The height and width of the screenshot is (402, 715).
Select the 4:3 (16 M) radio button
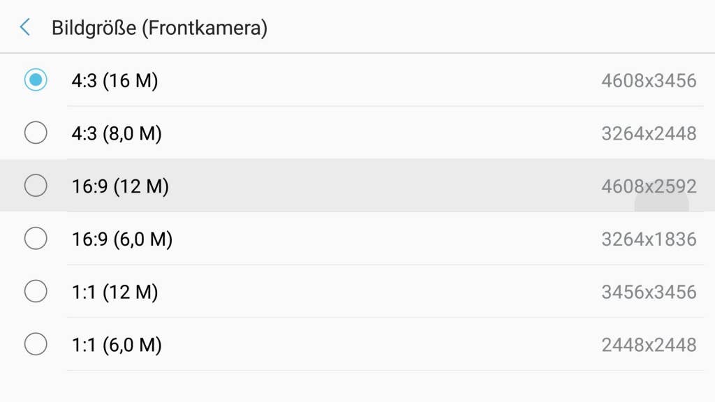pyautogui.click(x=36, y=80)
